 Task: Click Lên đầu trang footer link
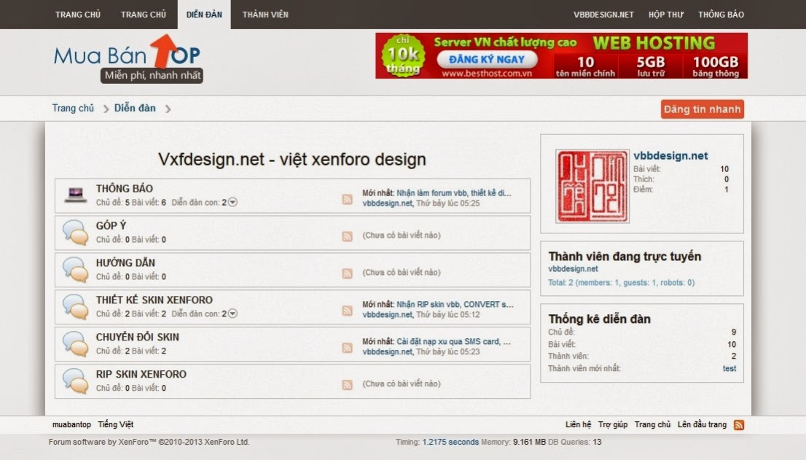(x=702, y=424)
